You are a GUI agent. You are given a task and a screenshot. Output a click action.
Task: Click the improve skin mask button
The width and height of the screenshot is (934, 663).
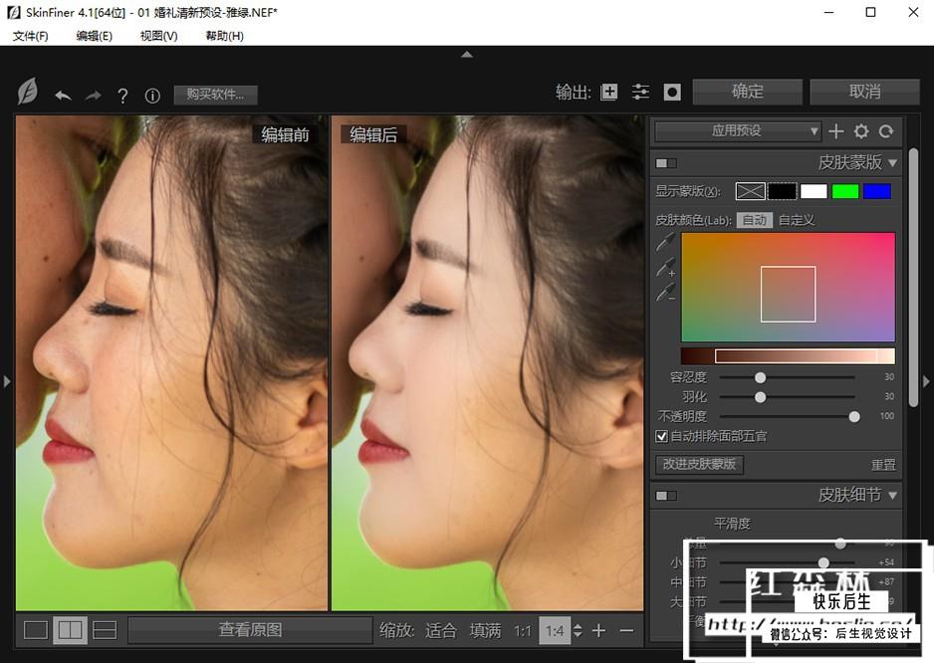point(699,464)
